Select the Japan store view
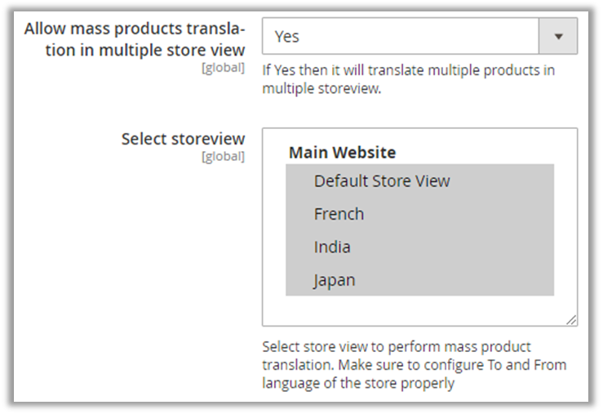The width and height of the screenshot is (603, 414). [x=335, y=280]
